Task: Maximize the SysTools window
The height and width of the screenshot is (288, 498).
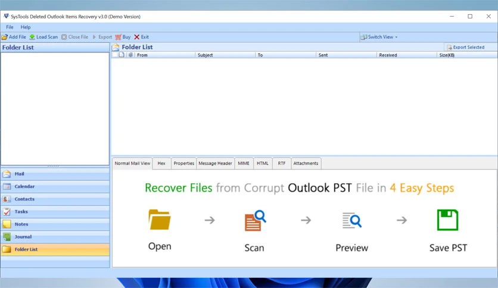Action: 470,17
